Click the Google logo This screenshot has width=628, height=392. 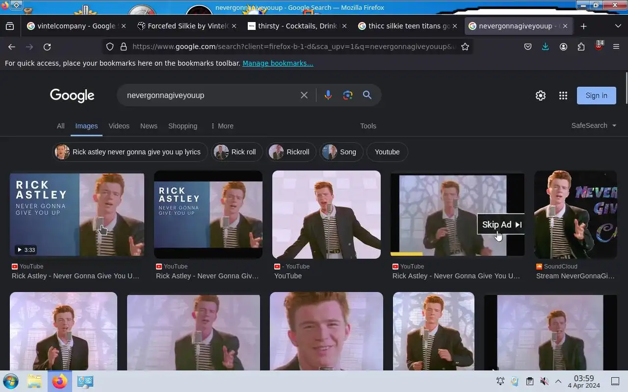[72, 96]
